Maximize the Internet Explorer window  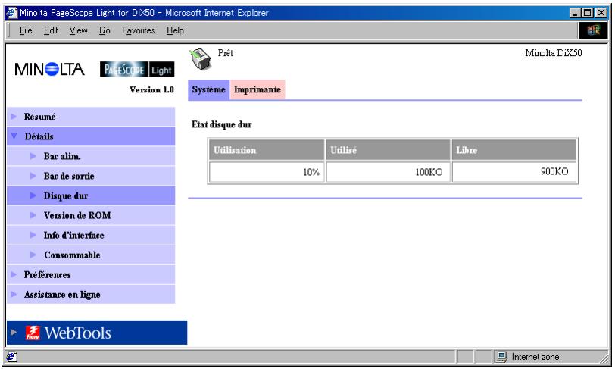[x=588, y=13]
